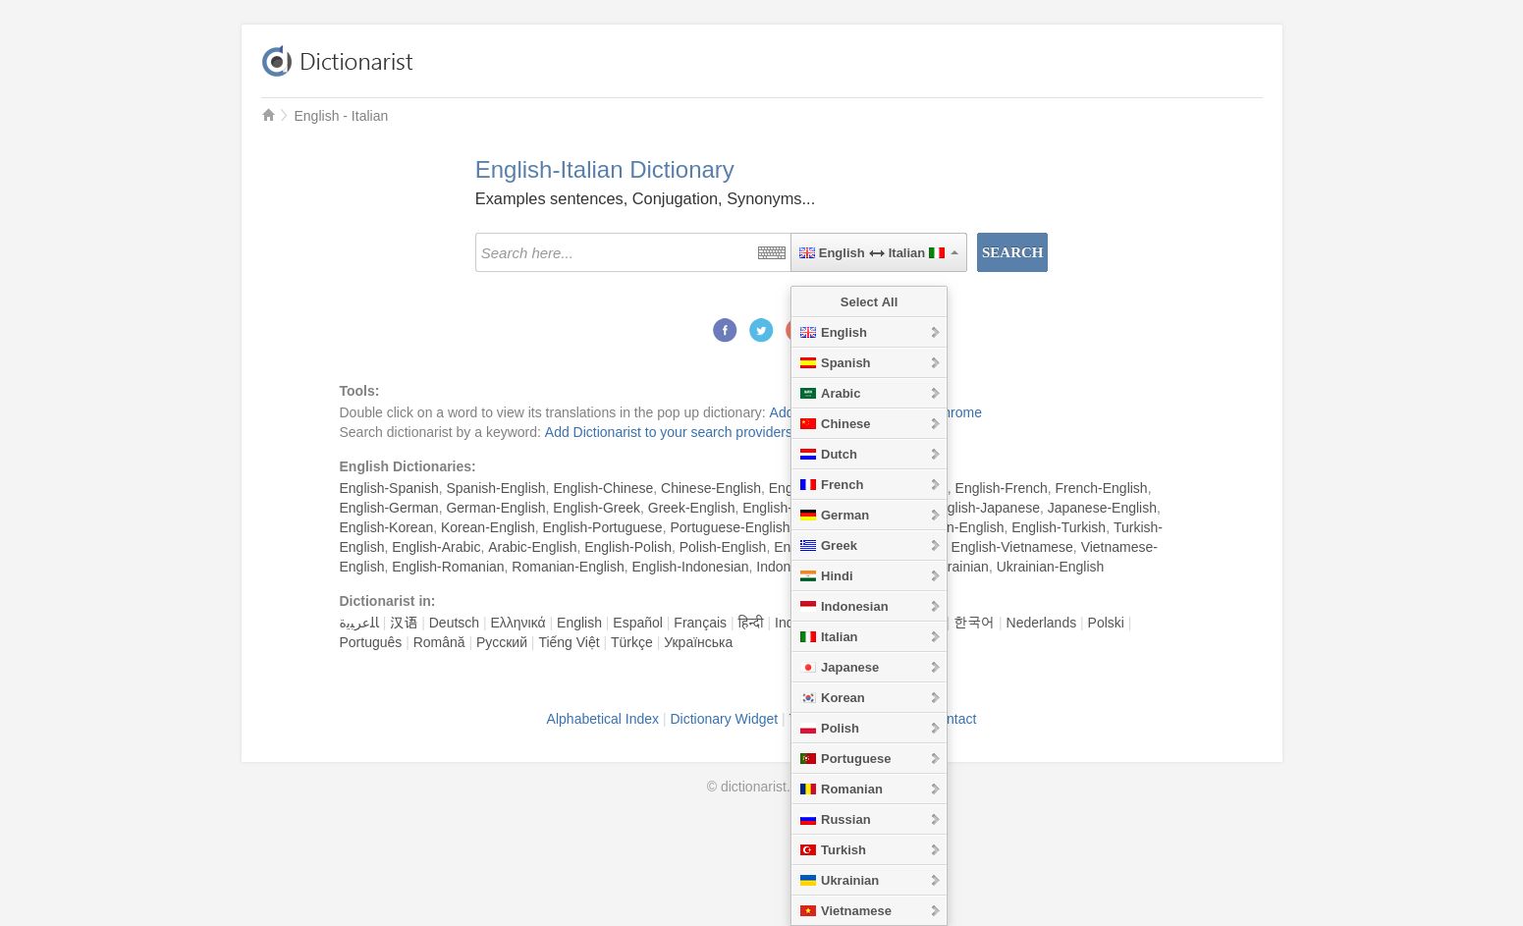The height and width of the screenshot is (926, 1523).
Task: Click the Italian flag swatch in the selector
Action: point(937,252)
